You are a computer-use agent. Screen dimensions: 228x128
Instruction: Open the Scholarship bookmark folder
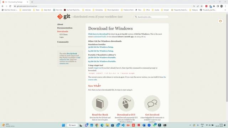(x=98, y=10)
